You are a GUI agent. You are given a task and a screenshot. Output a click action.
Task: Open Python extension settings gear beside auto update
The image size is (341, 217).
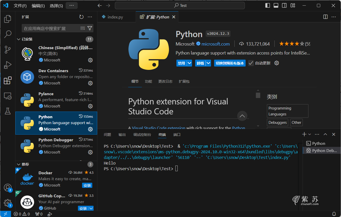276,63
